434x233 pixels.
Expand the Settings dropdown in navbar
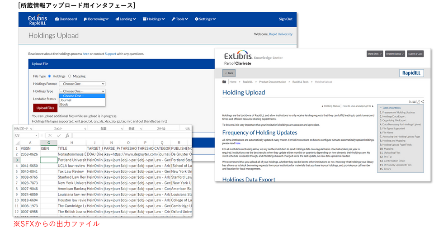click(x=205, y=19)
